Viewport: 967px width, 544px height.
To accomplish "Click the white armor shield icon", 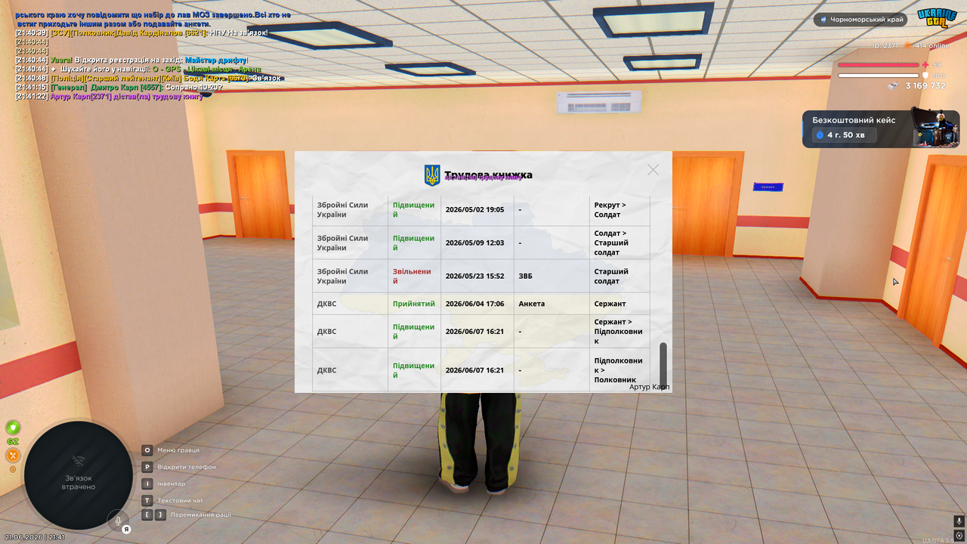I will click(925, 76).
